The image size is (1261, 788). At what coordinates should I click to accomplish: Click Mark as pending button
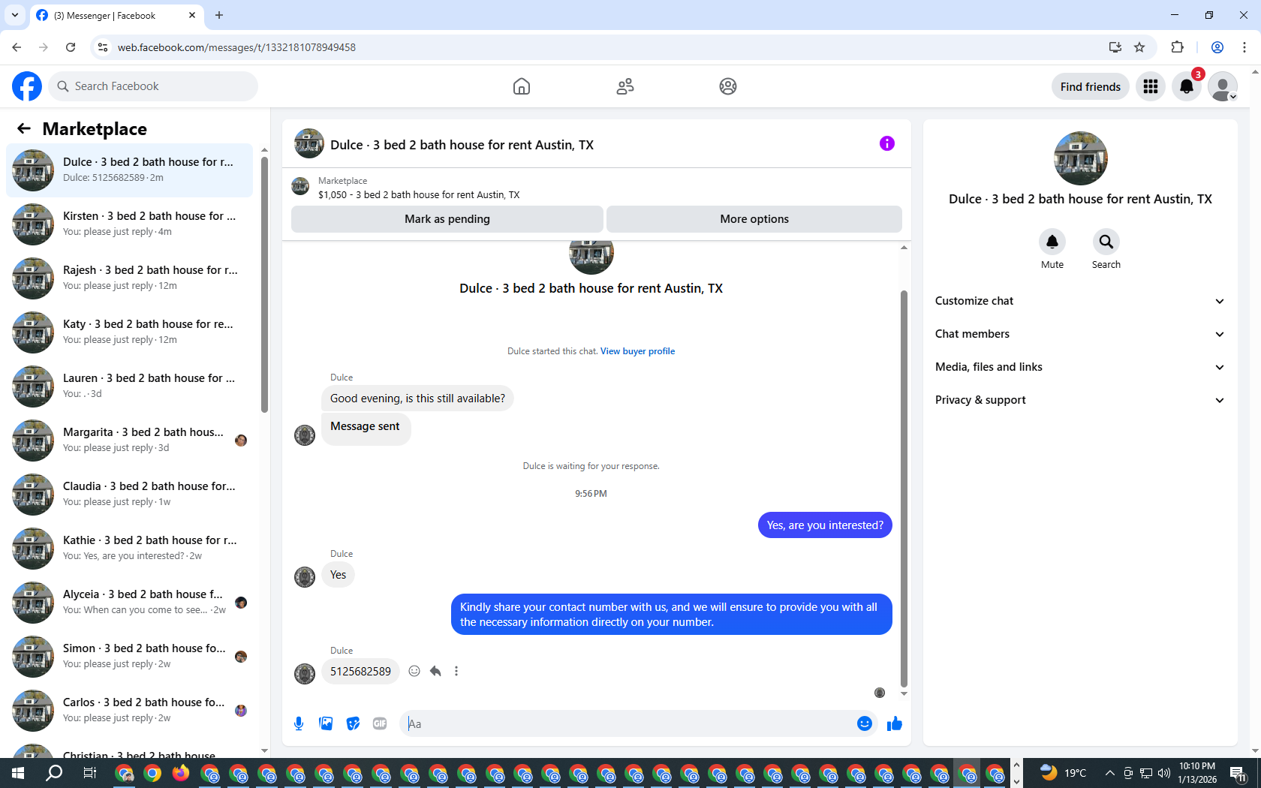[447, 219]
